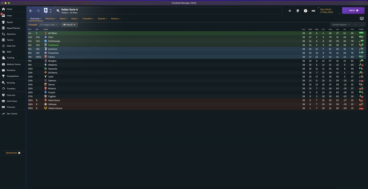Viewport: 368px width, 189px height.
Task: Go to the Staff section
Action: pyautogui.click(x=9, y=52)
